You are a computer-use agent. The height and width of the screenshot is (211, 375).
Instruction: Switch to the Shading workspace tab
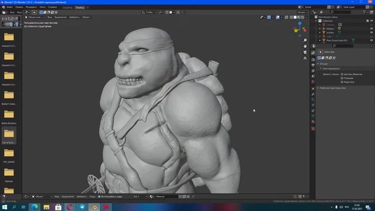(80, 8)
